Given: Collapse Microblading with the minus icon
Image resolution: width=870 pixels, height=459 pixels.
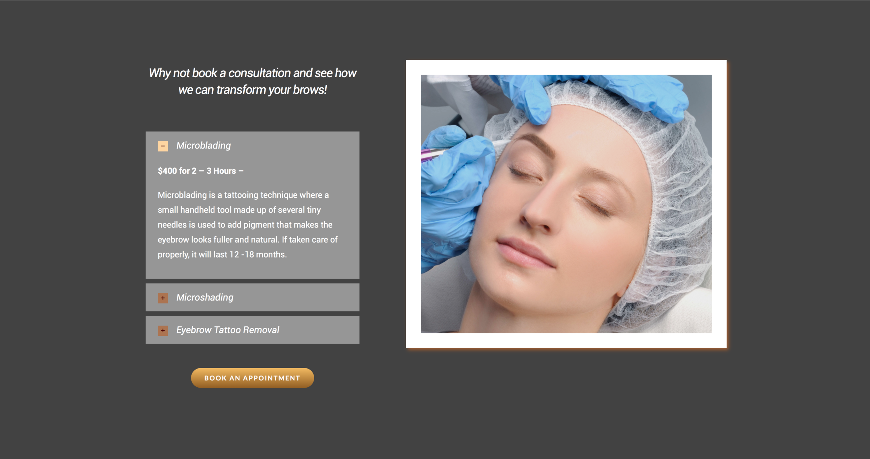Looking at the screenshot, I should (x=163, y=146).
